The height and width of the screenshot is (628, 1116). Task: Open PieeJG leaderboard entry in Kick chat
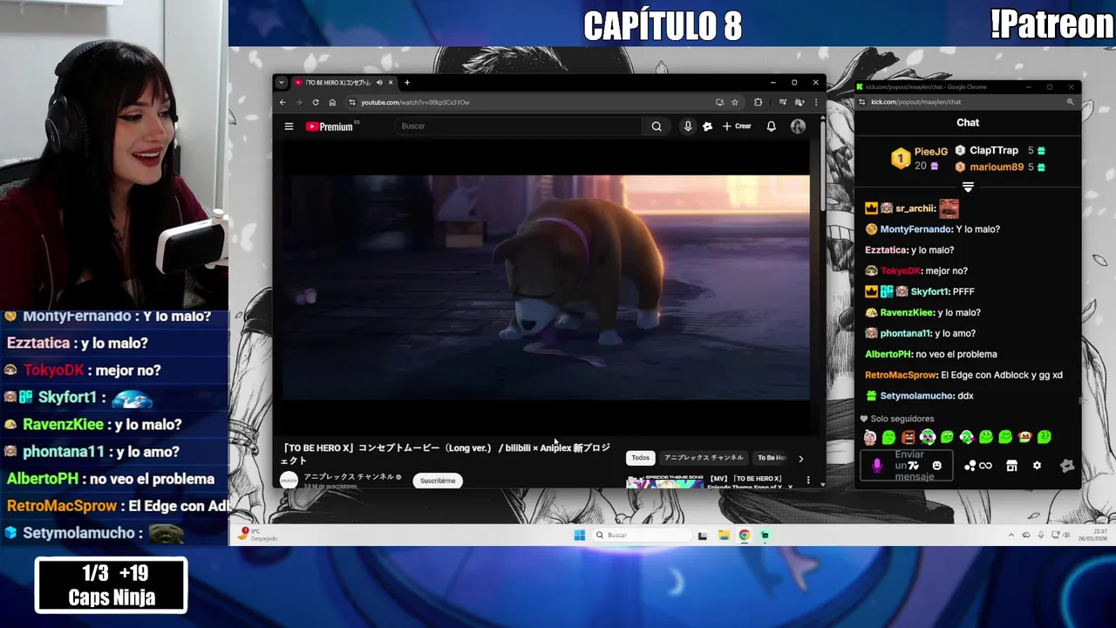click(920, 158)
